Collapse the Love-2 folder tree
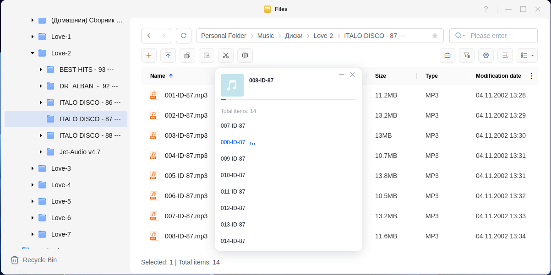Screen dimensions: 551x275 point(33,53)
